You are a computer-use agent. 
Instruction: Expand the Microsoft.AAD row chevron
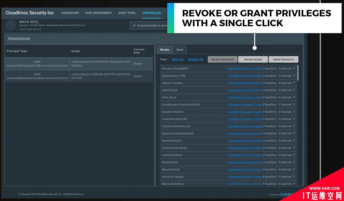[x=294, y=169]
